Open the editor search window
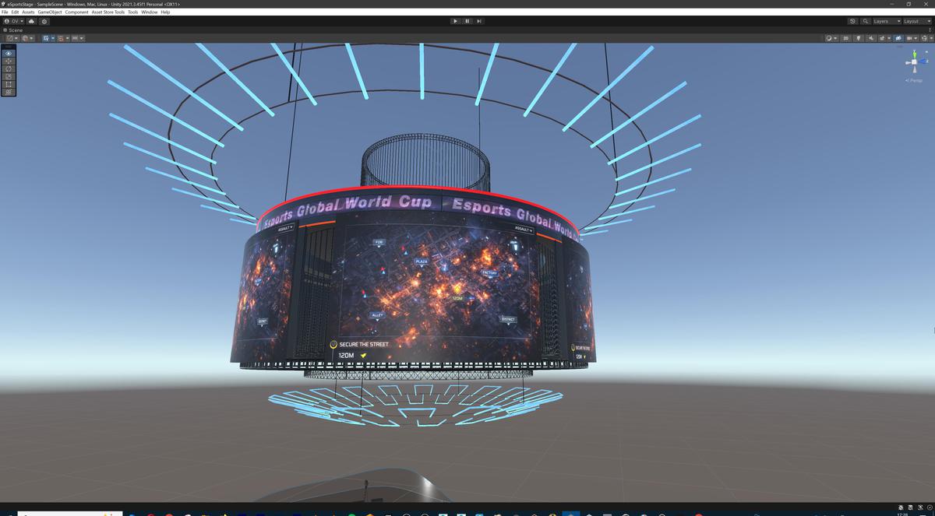This screenshot has height=516, width=935. (865, 21)
